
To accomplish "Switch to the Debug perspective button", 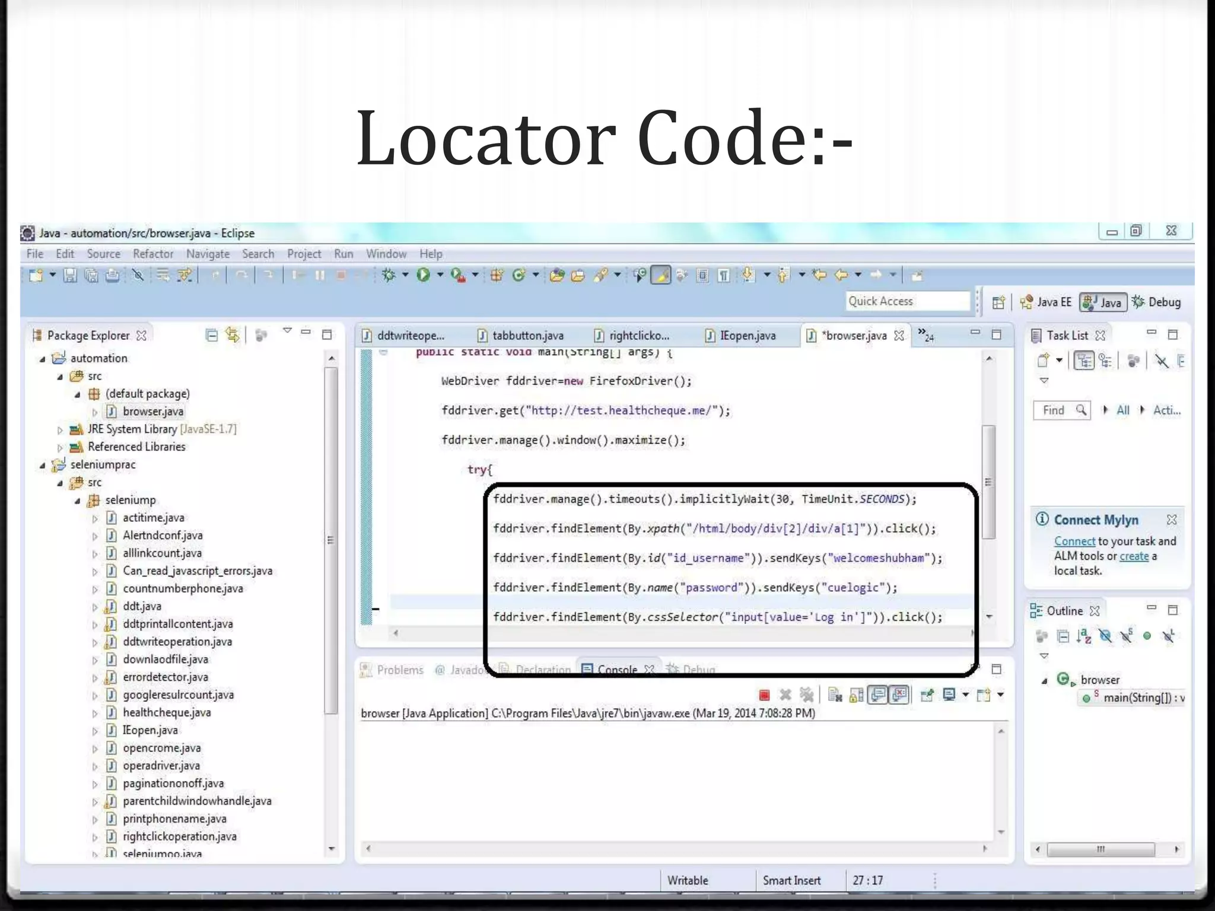I will pos(1156,302).
